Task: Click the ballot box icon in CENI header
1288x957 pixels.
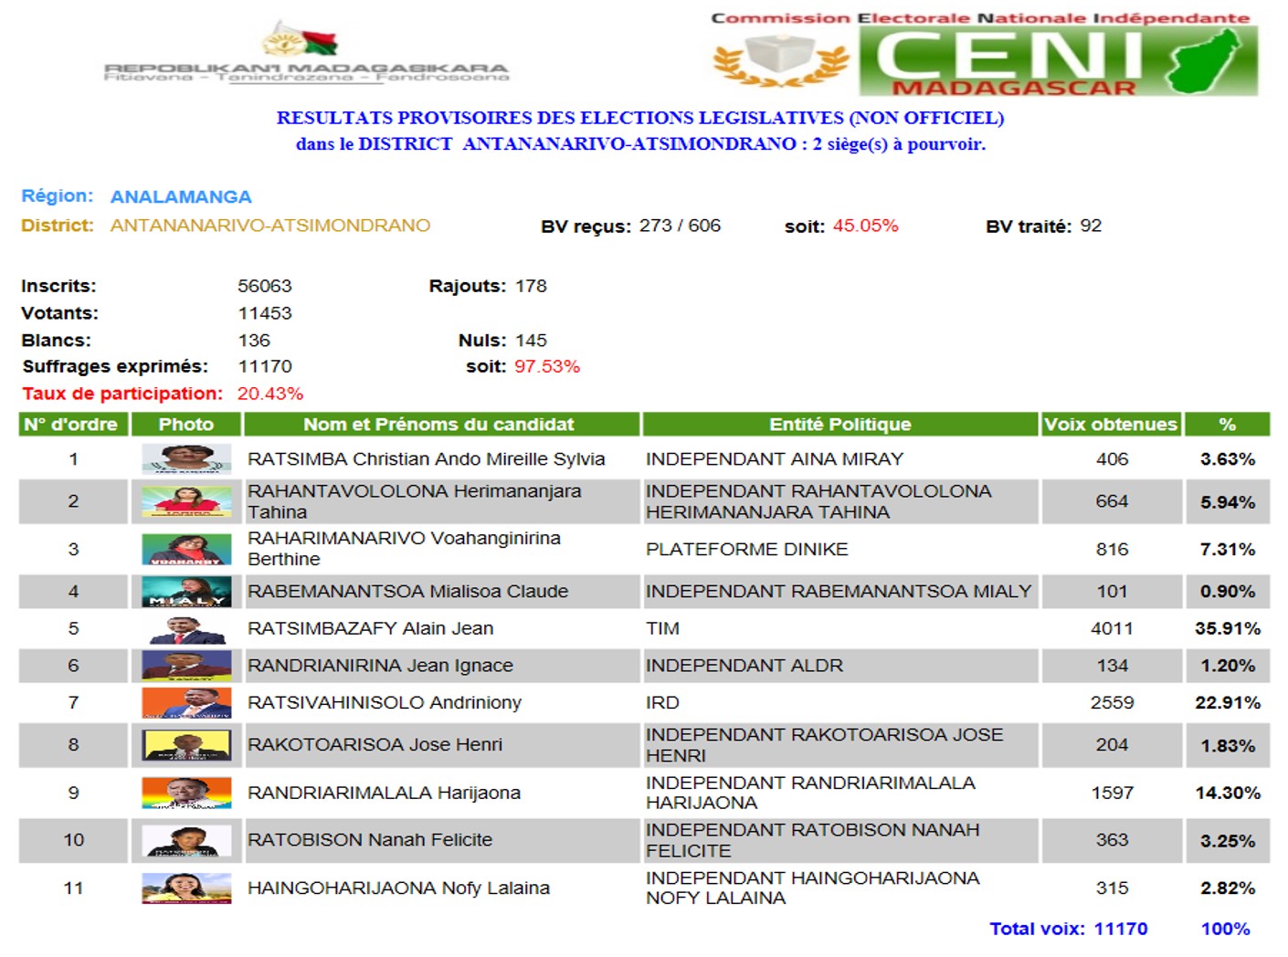Action: pyautogui.click(x=781, y=60)
